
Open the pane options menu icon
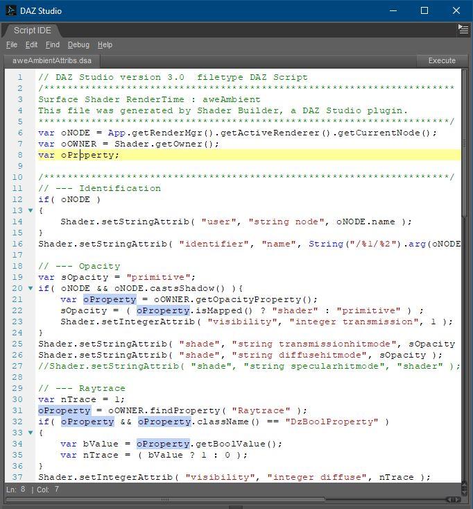(x=463, y=29)
